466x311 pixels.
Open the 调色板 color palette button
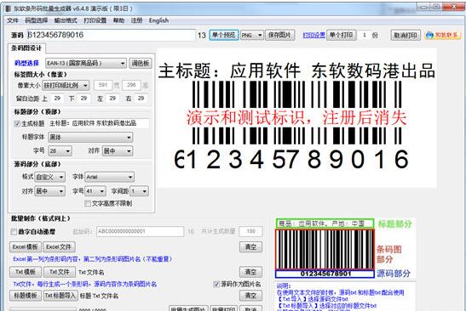[141, 63]
